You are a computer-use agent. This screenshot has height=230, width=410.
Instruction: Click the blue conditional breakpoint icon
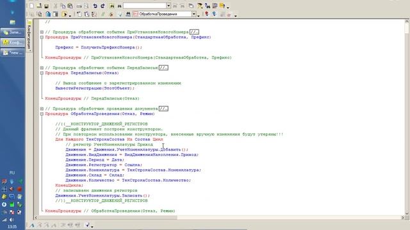(x=214, y=14)
